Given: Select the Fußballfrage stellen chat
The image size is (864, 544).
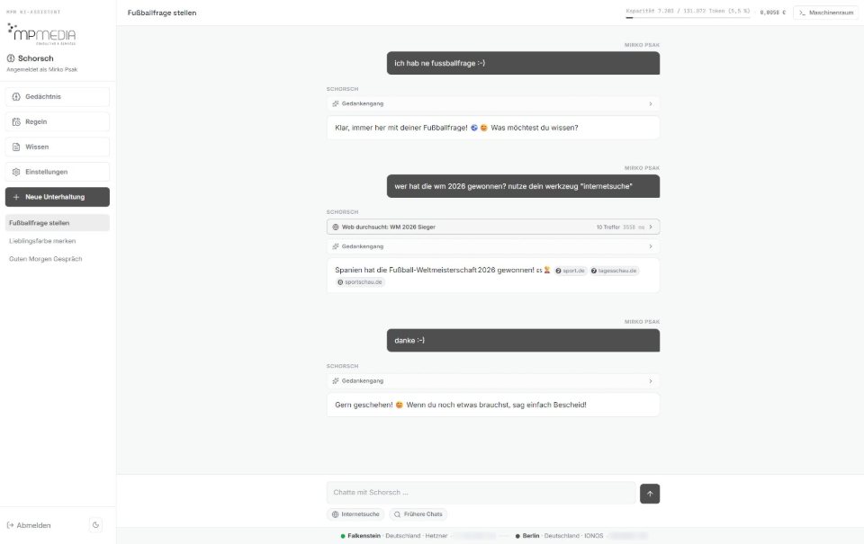Looking at the screenshot, I should [58, 223].
